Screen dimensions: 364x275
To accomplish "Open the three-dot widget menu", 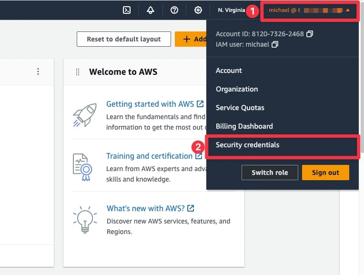I will coord(38,71).
